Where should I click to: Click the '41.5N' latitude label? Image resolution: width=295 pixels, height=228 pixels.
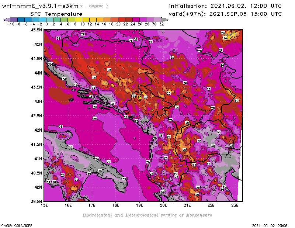click(x=36, y=144)
